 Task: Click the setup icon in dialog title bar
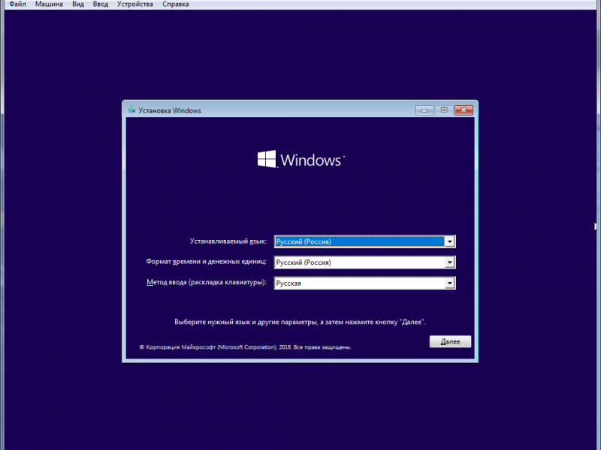132,110
